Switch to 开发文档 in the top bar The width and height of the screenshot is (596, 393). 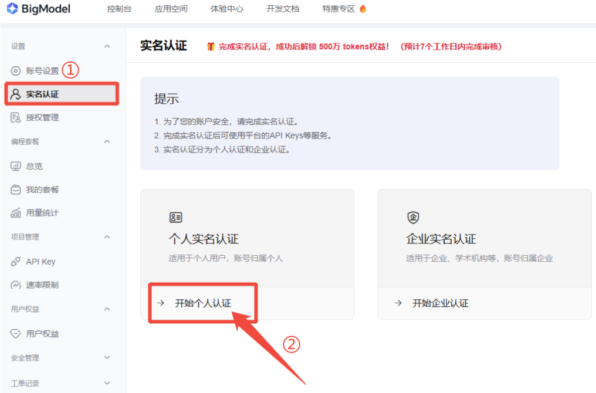(282, 9)
